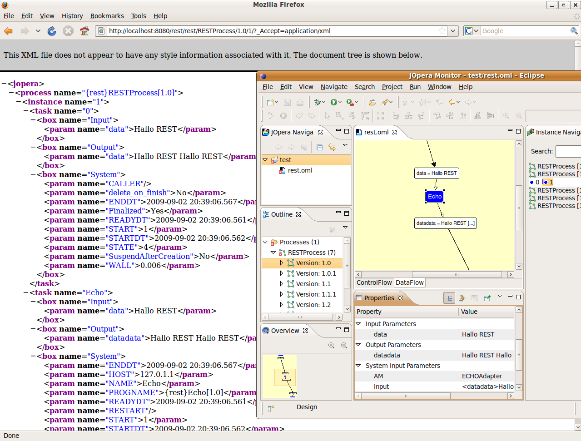Click the Design perspective button
The image size is (581, 441).
click(307, 407)
